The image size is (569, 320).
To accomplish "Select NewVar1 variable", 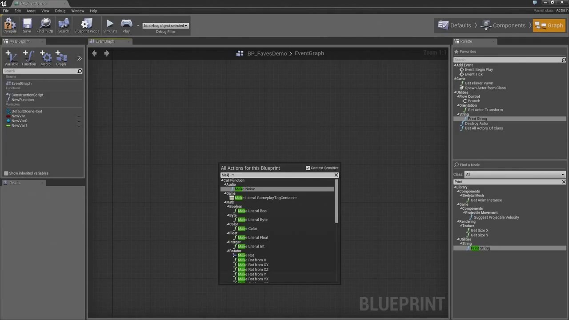I will pyautogui.click(x=19, y=126).
